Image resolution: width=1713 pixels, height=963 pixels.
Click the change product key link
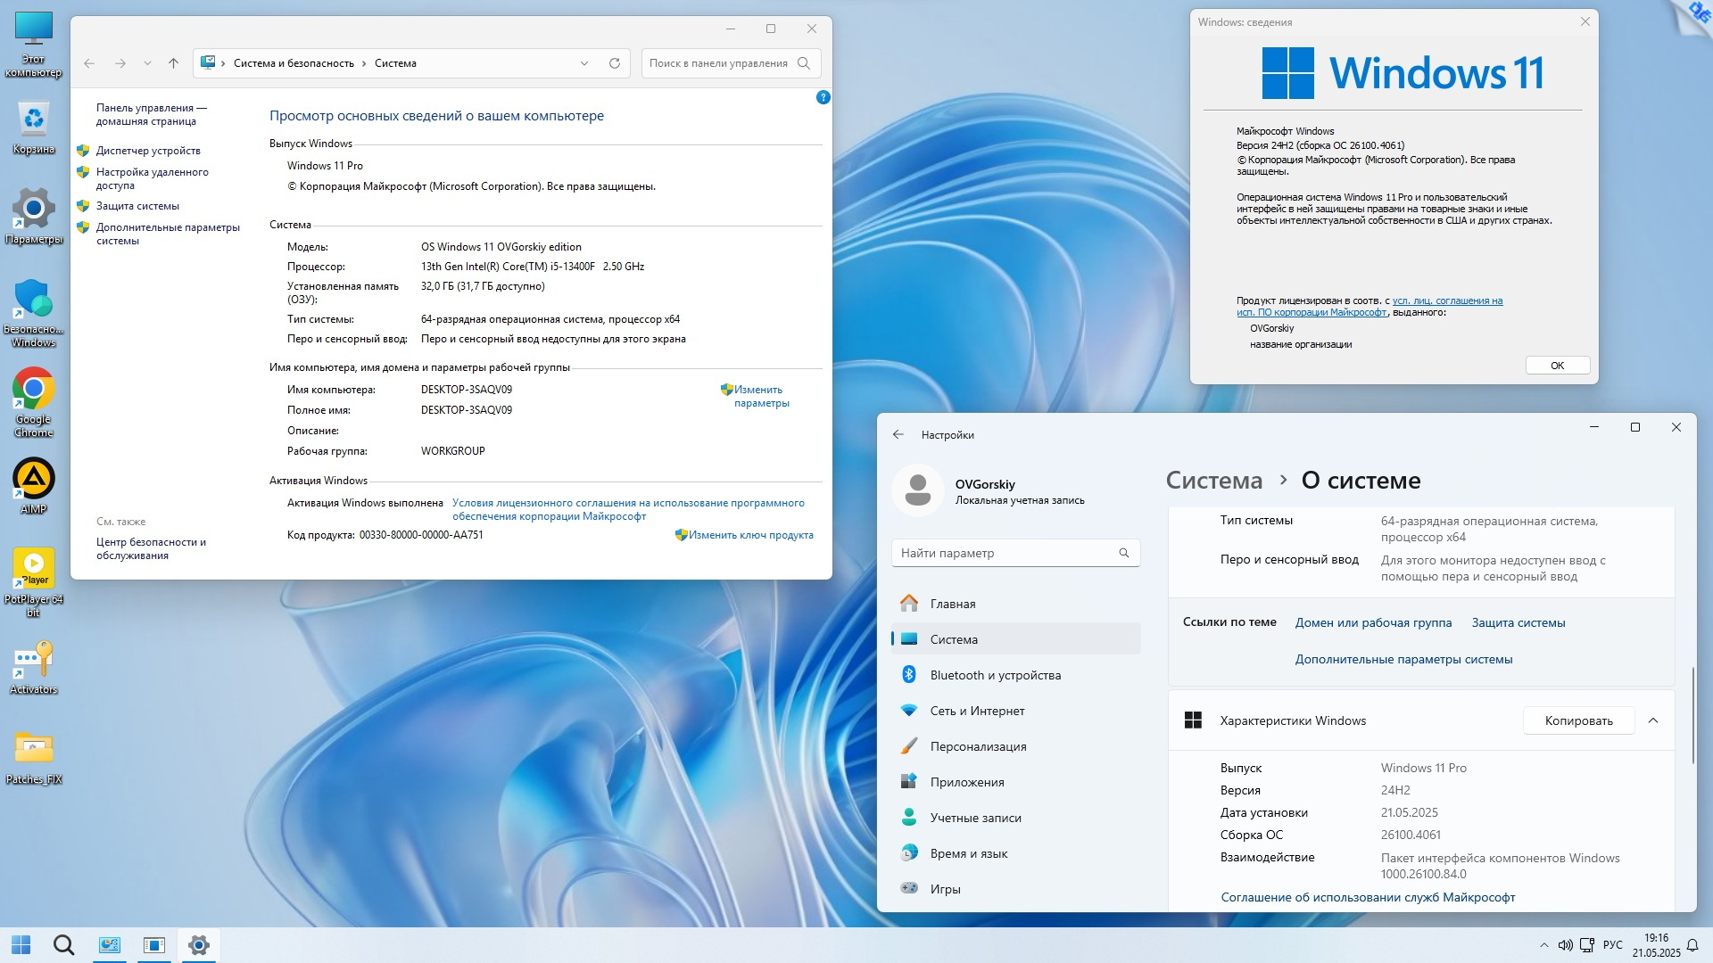750,535
